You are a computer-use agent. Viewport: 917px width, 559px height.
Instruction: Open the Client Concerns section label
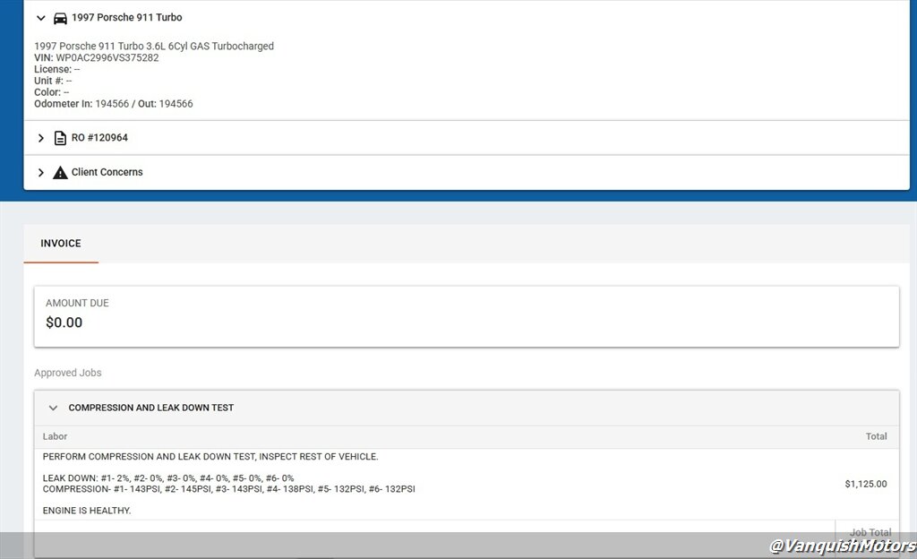pos(107,172)
